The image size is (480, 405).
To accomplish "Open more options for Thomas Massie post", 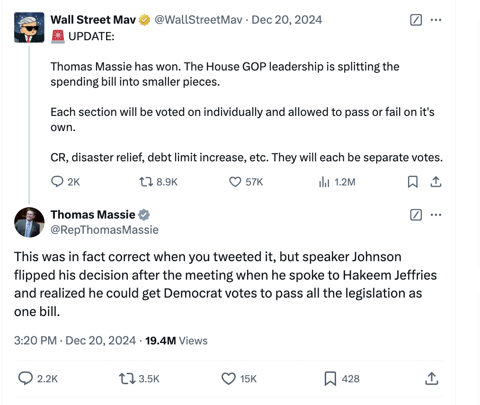I will (x=436, y=215).
